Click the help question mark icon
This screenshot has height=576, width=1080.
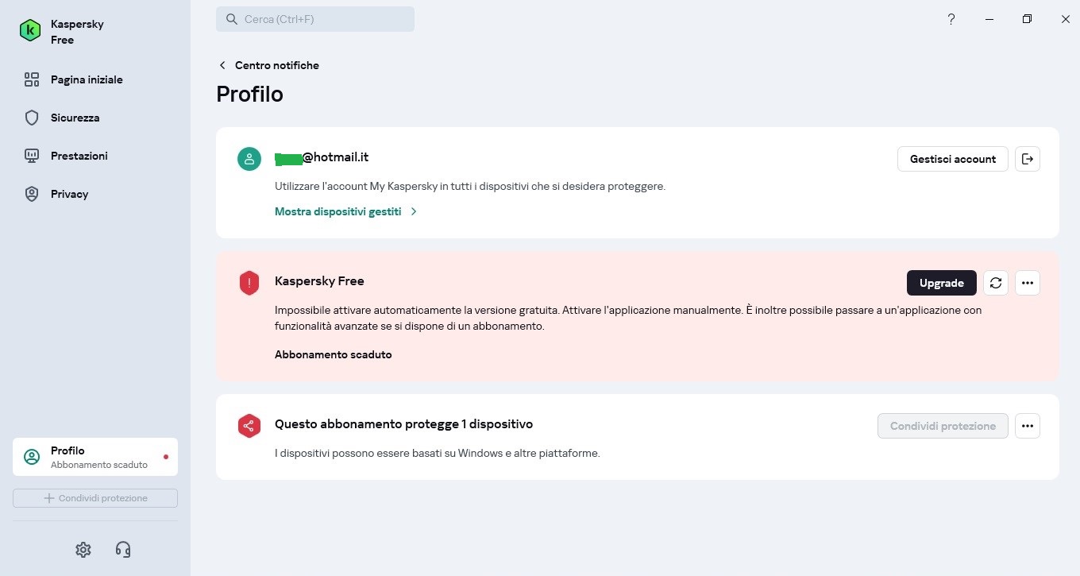click(951, 19)
